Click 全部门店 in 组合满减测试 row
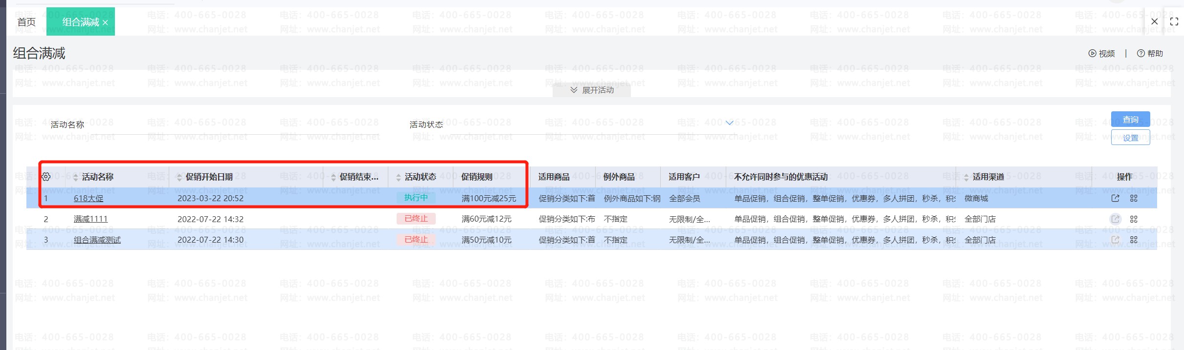 (980, 240)
